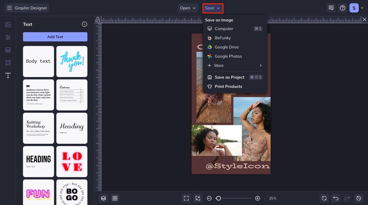
Task: Select the Entrees menu text preset
Action: point(72,95)
